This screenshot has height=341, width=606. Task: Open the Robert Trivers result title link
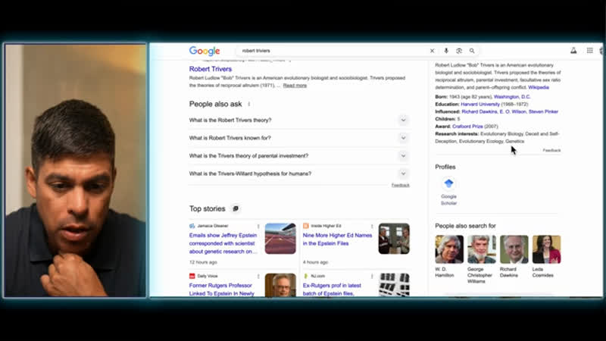[211, 69]
